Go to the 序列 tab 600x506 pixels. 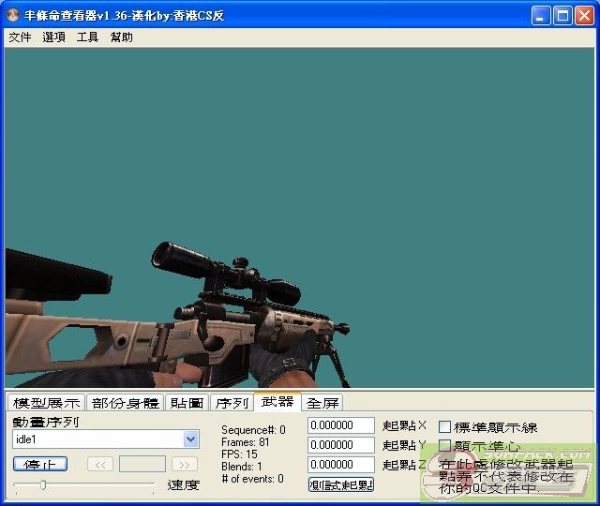[x=232, y=403]
